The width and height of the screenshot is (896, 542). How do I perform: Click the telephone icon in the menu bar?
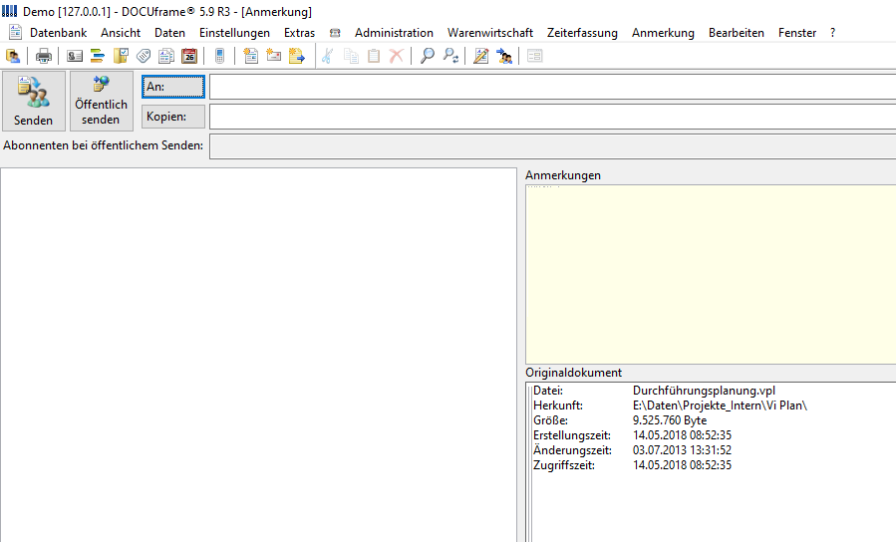click(335, 33)
